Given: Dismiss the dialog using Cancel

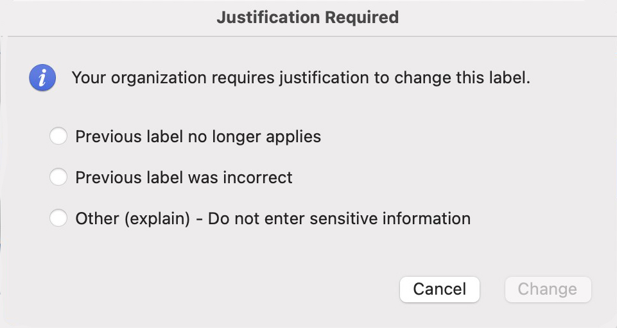Looking at the screenshot, I should pos(439,289).
